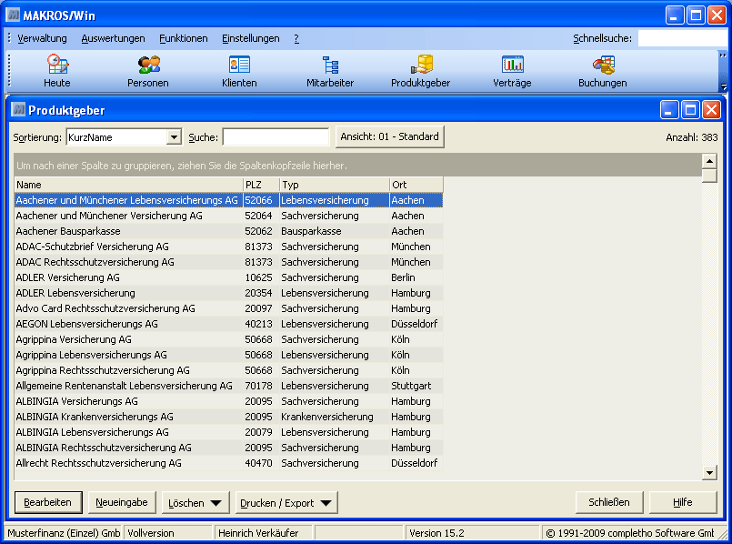
Task: Open the ? help menu
Action: 296,38
